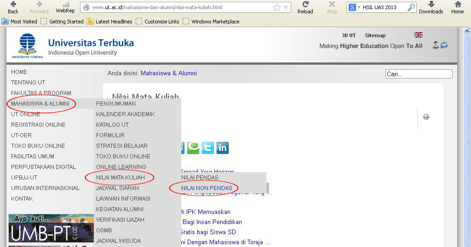Choose PENGUMUMAN from the submenu
The width and height of the screenshot is (471, 247).
[x=115, y=103]
